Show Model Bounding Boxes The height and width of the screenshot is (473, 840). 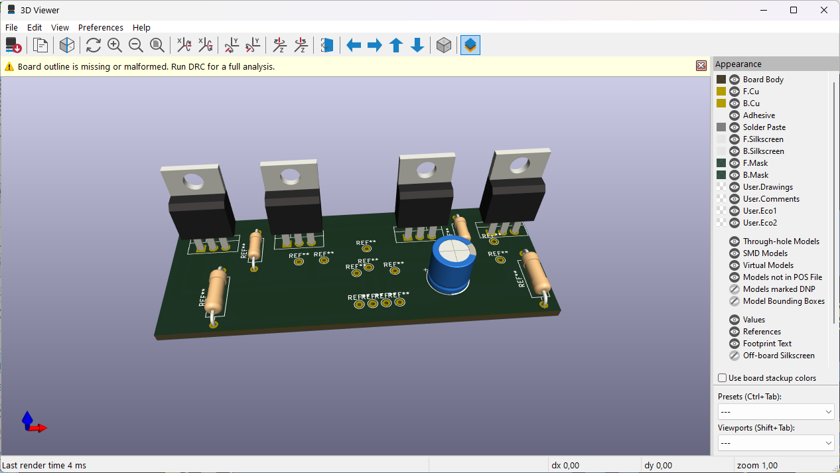click(x=735, y=301)
